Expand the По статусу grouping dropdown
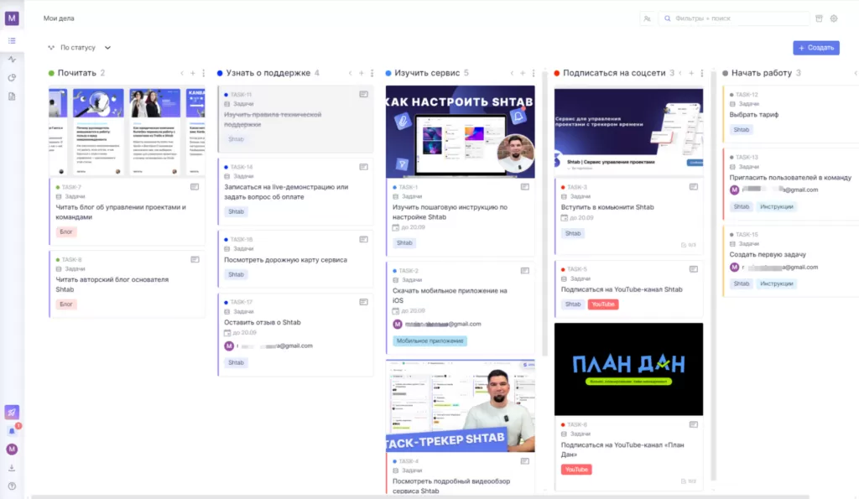This screenshot has height=499, width=859. tap(80, 48)
